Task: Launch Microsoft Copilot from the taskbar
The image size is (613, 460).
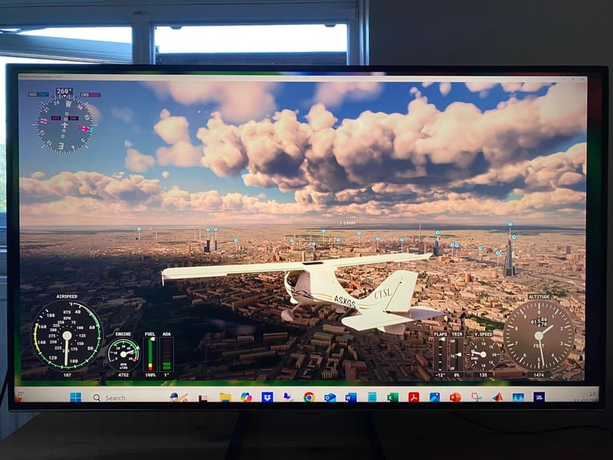Action: pos(247,397)
